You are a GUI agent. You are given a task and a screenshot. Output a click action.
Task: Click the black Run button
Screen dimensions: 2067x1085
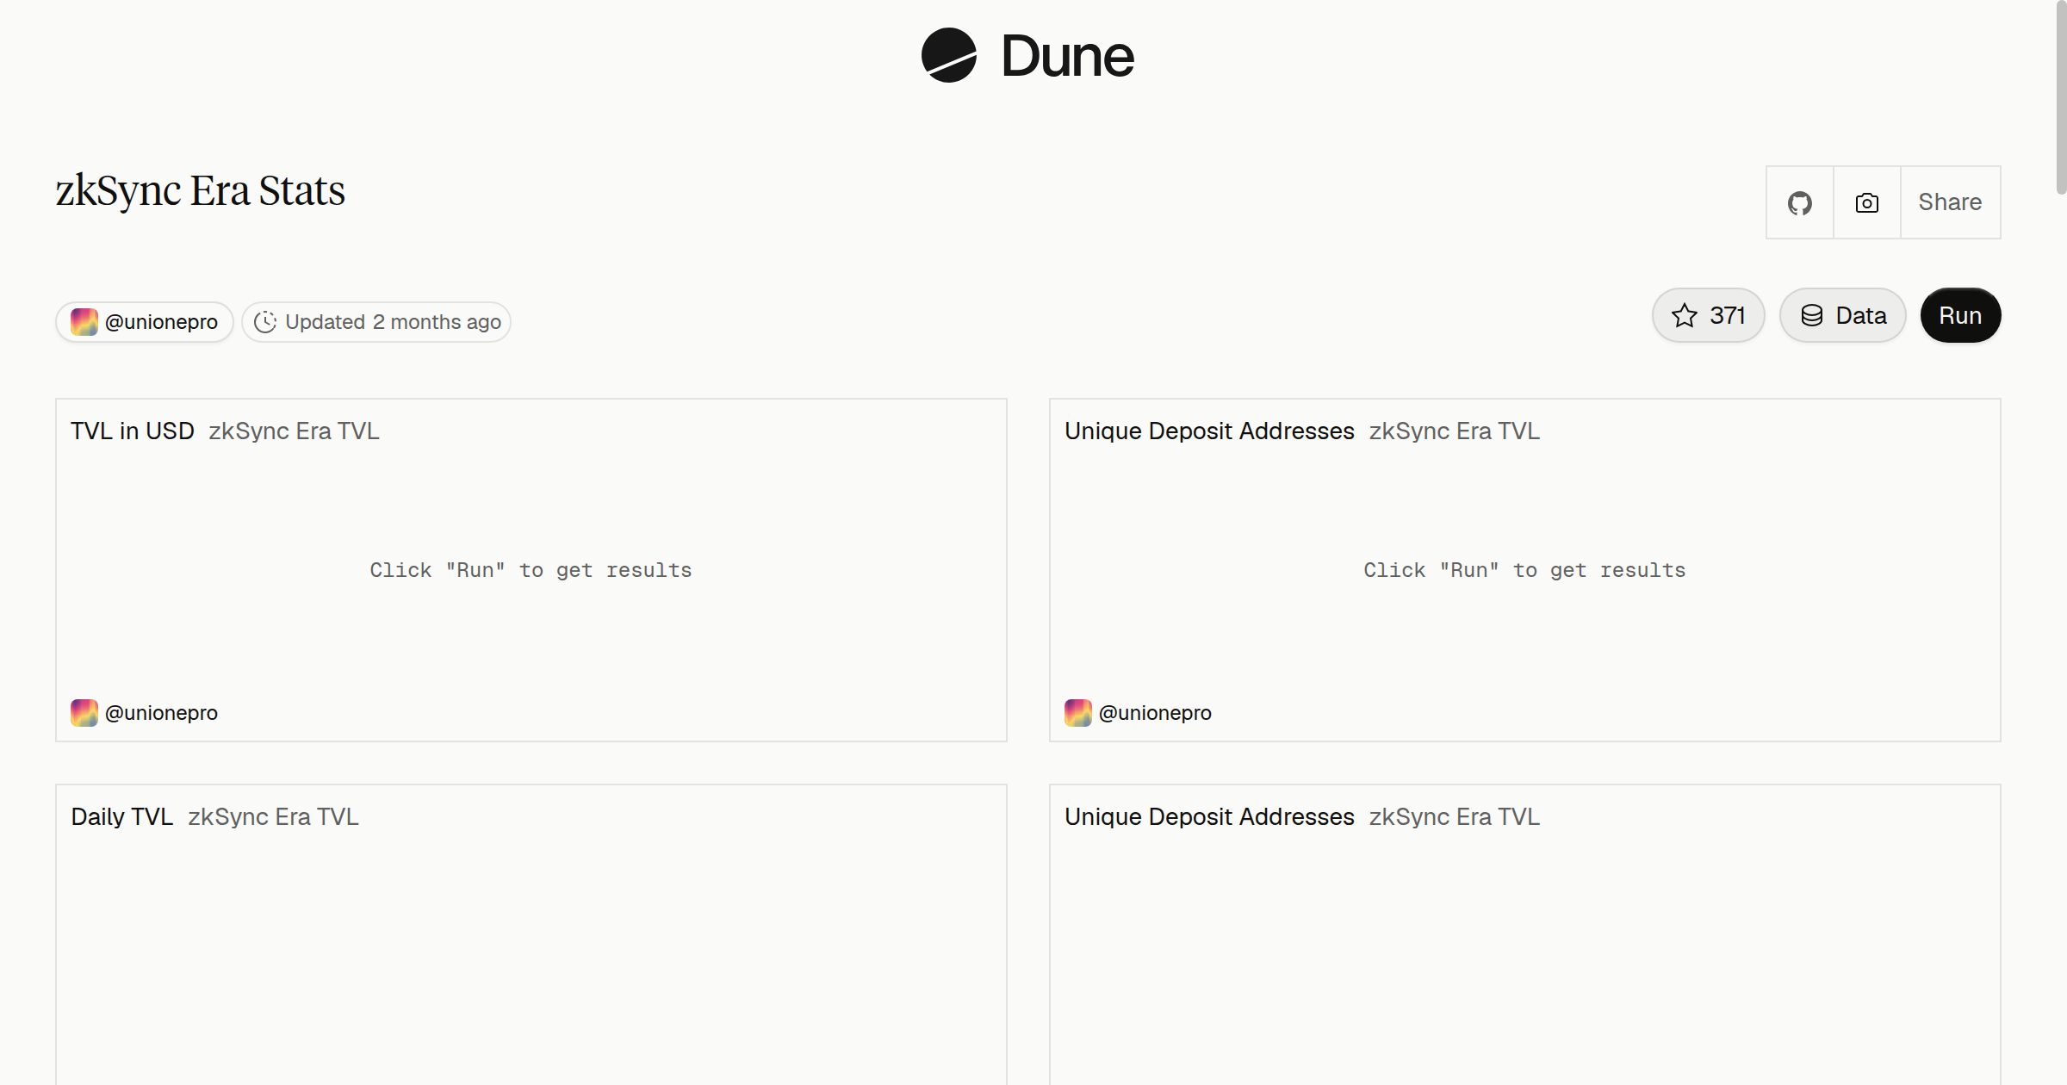click(x=1960, y=315)
